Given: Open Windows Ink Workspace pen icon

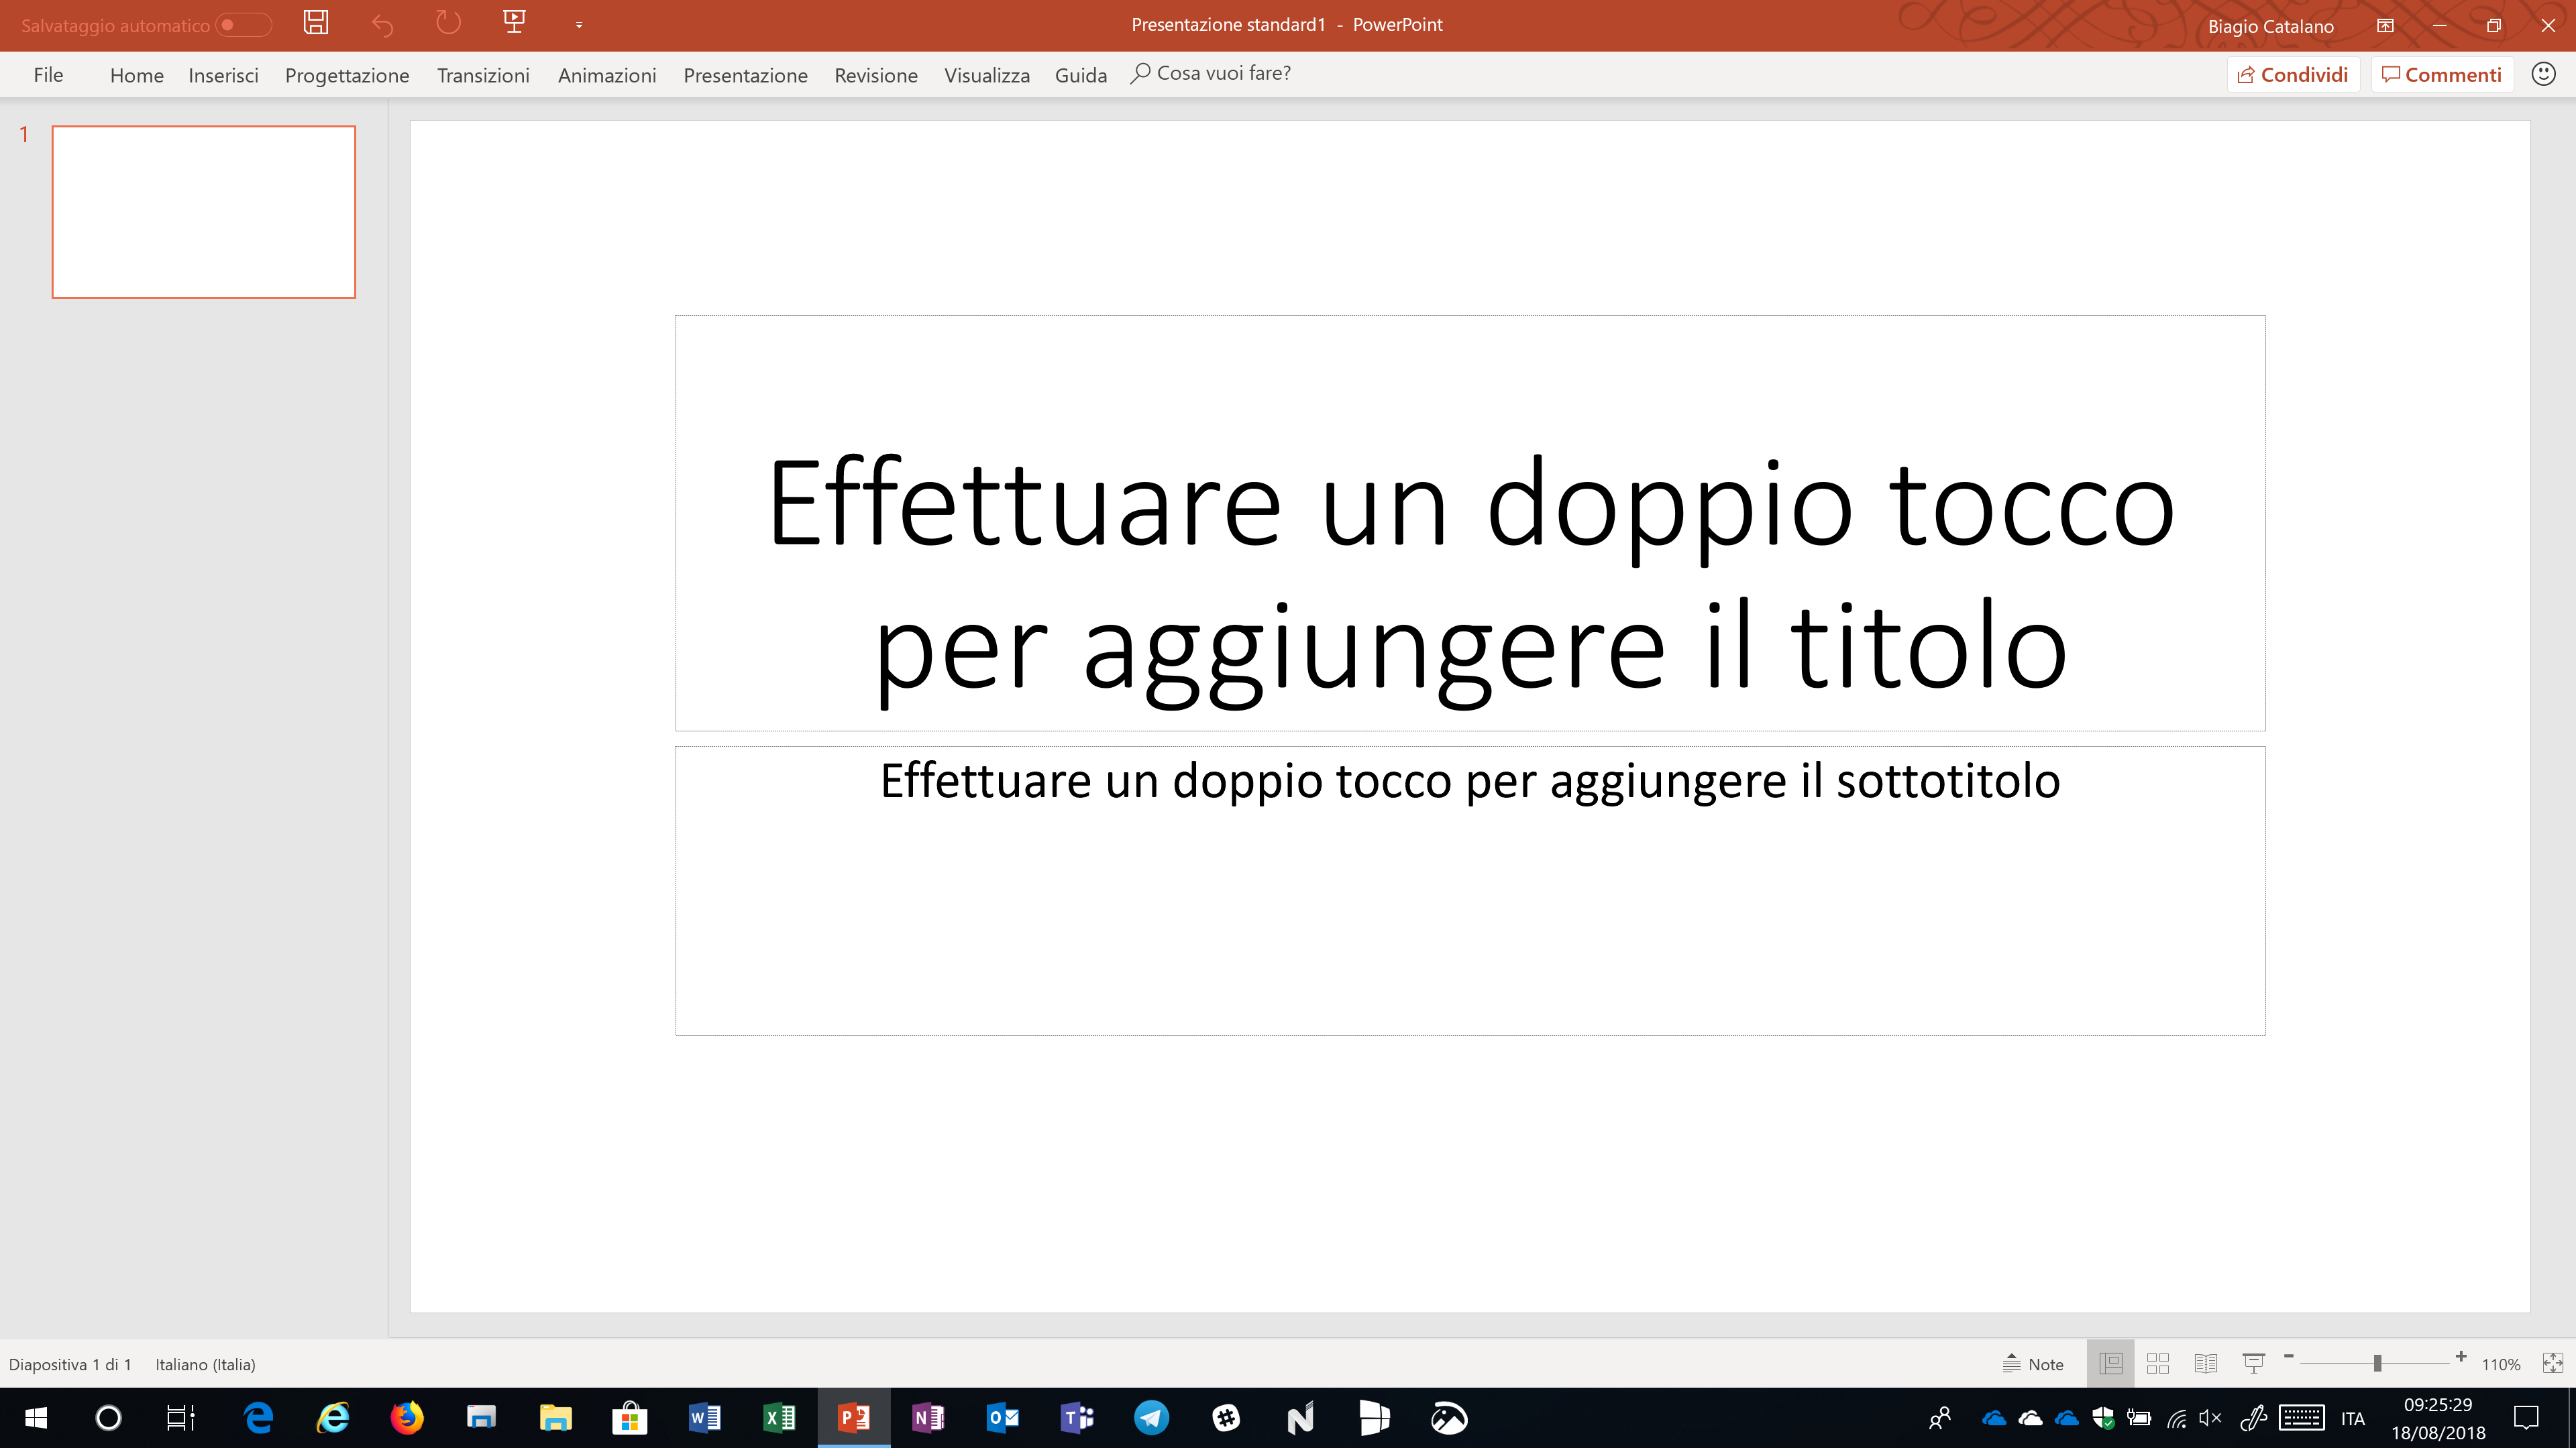Looking at the screenshot, I should (x=2253, y=1418).
